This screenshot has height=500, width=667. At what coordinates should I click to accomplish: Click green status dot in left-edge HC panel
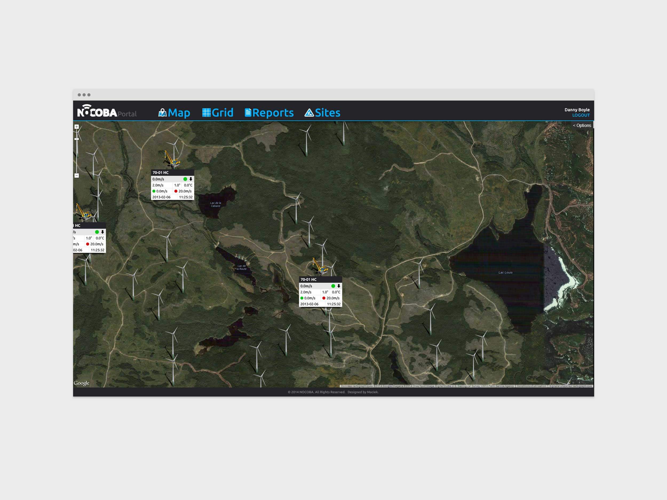pyautogui.click(x=97, y=232)
